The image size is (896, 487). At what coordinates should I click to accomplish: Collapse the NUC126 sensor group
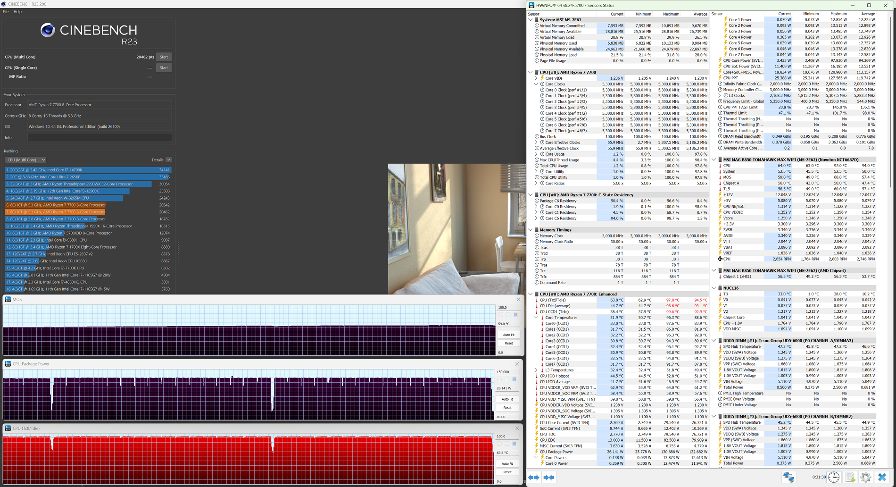(714, 288)
